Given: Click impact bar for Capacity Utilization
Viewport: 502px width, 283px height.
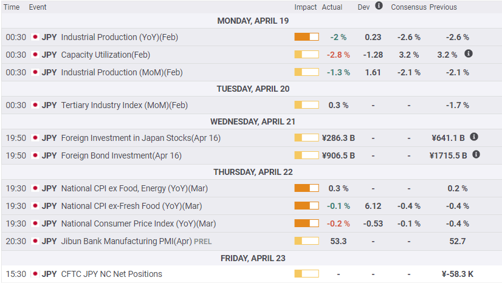Looking at the screenshot, I should click(x=306, y=55).
